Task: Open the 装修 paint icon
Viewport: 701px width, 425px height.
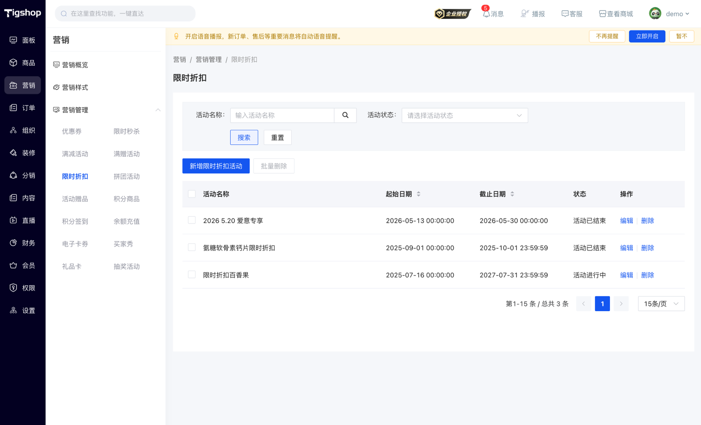Action: pyautogui.click(x=13, y=153)
